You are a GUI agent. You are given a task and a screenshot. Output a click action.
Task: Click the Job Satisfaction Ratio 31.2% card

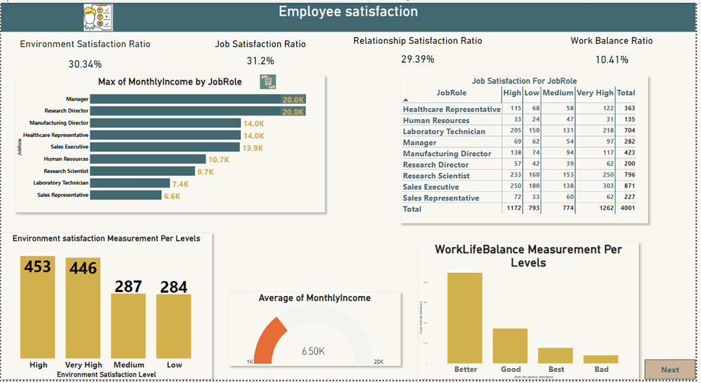pos(260,53)
